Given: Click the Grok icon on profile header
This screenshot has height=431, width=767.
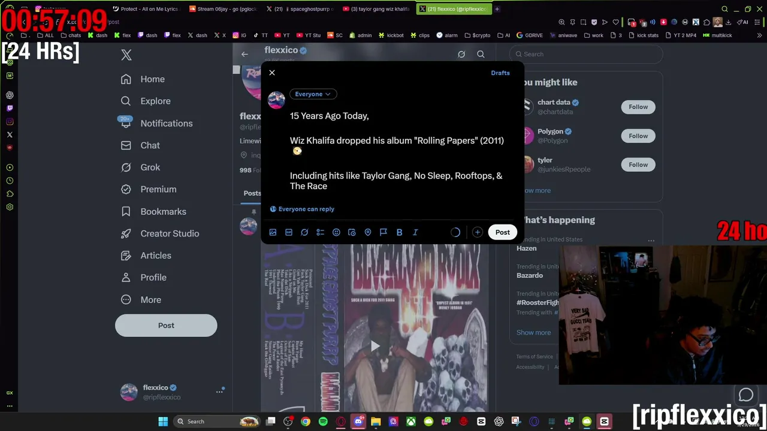Looking at the screenshot, I should 461,54.
